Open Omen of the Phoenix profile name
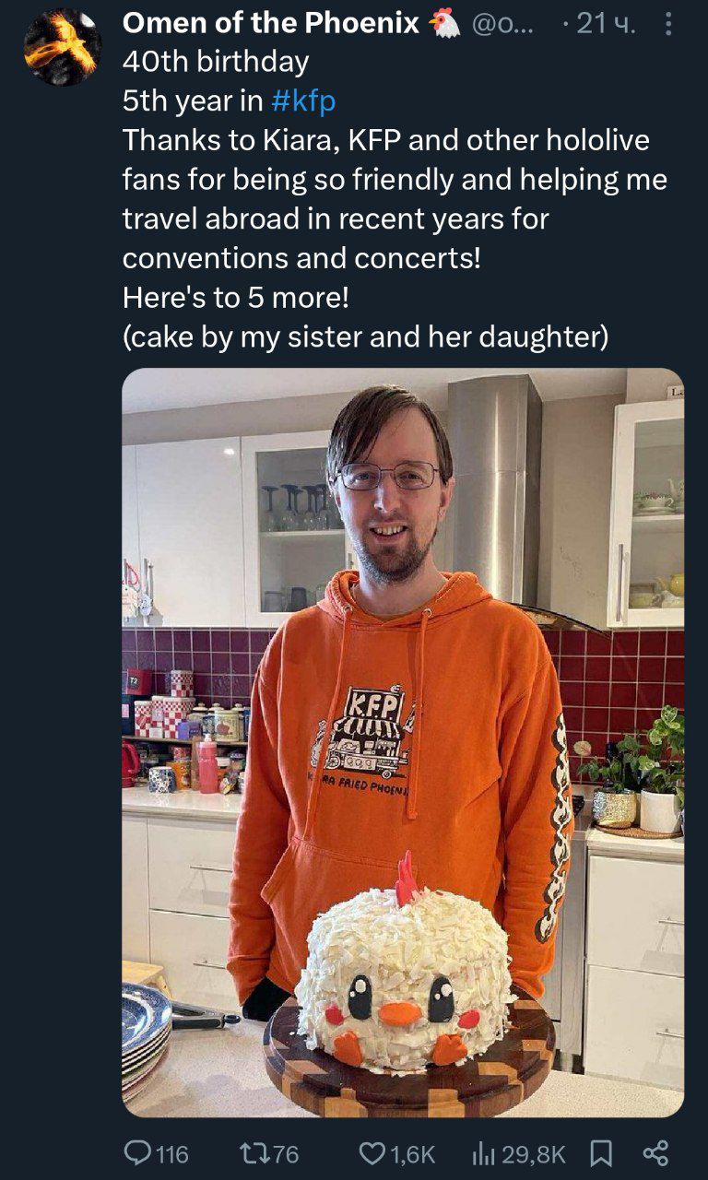Image resolution: width=708 pixels, height=1180 pixels. click(271, 24)
